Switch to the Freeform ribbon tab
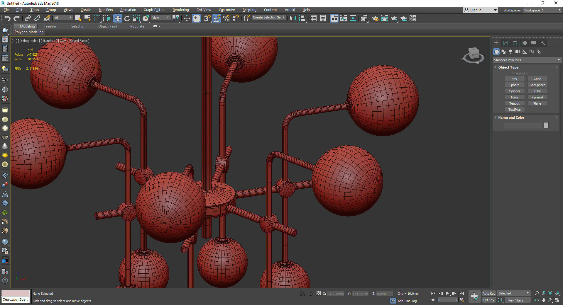This screenshot has height=305, width=563. (51, 26)
